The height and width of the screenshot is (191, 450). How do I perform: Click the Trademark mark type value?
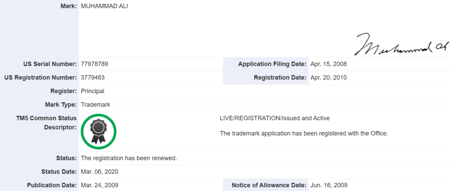[95, 104]
